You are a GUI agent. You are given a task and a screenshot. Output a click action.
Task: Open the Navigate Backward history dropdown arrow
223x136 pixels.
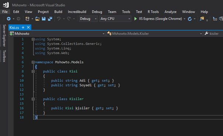(x=14, y=19)
